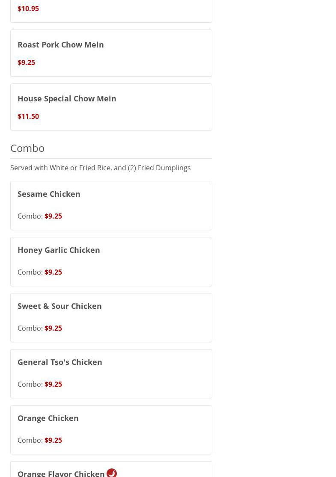The height and width of the screenshot is (477, 336).
Task: Click the Orange Chicken combo price
Action: [53, 440]
